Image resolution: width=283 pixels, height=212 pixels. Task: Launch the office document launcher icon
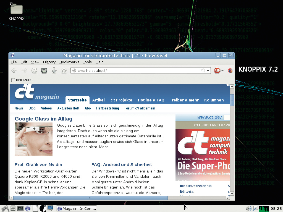tap(35, 209)
